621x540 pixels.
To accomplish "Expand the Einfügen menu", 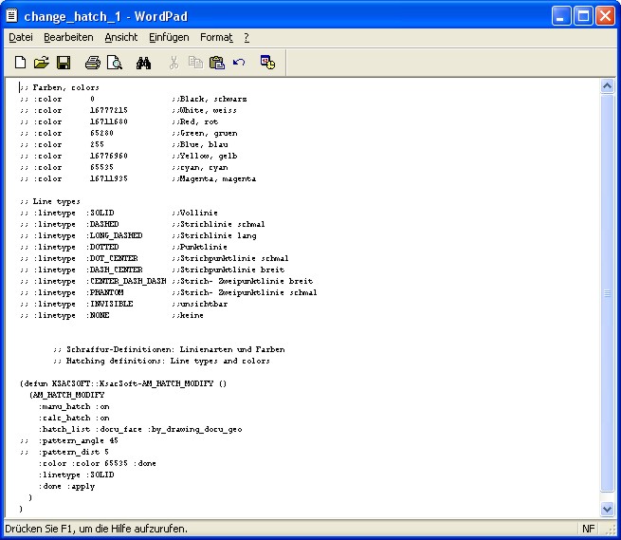I will click(169, 37).
